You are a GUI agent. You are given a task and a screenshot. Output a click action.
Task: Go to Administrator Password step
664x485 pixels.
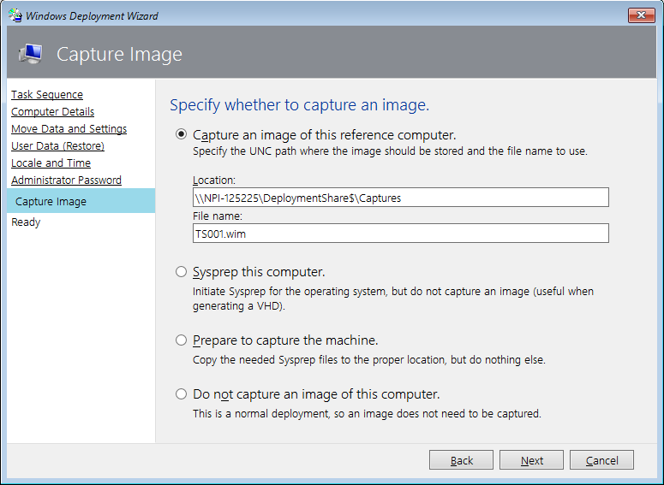[66, 180]
